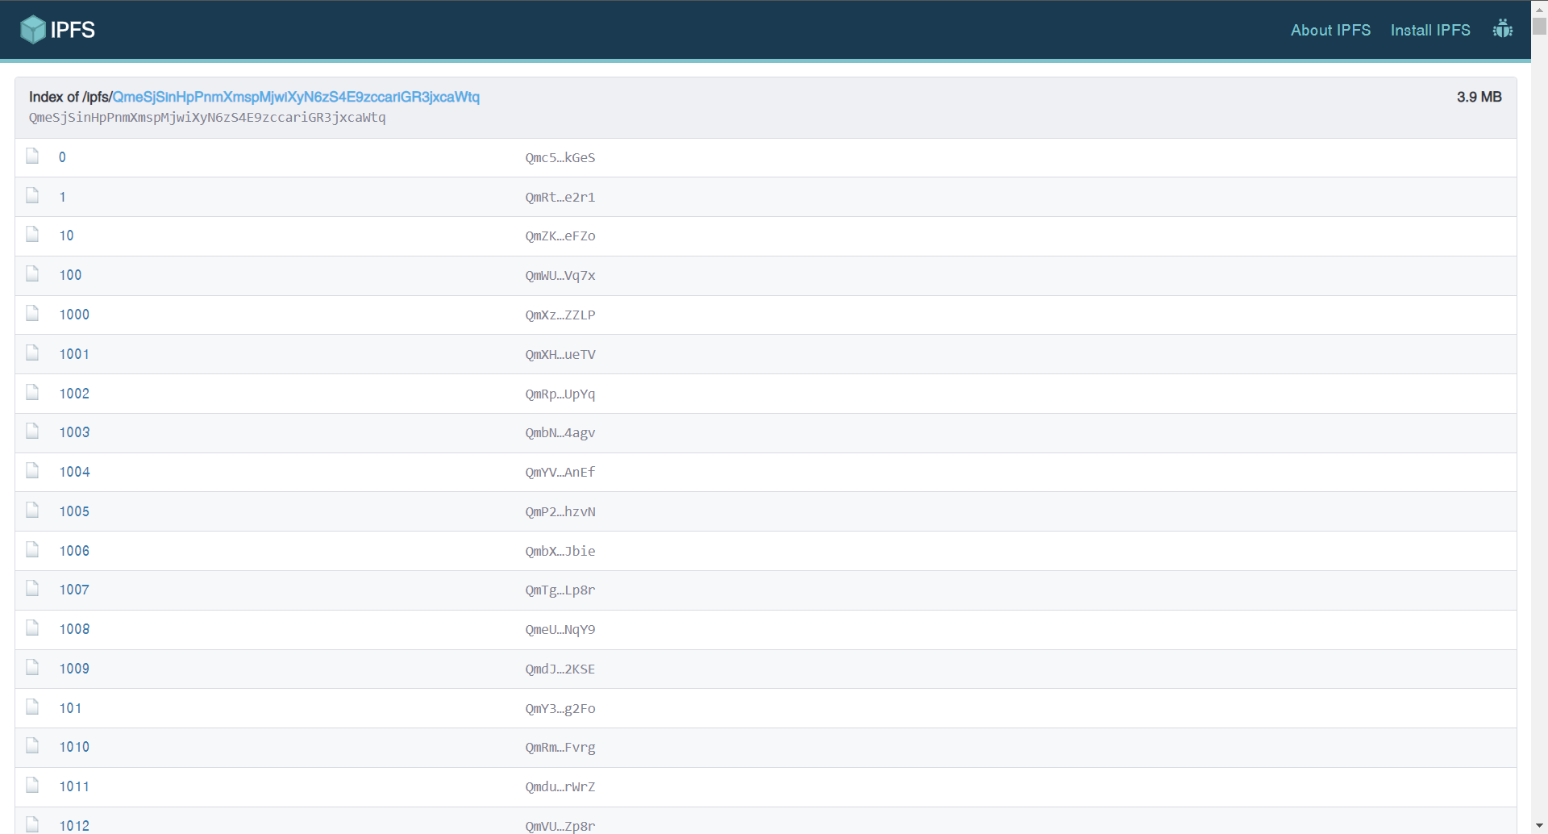Click the file icon for entry 0
This screenshot has height=834, width=1548.
pyautogui.click(x=32, y=156)
